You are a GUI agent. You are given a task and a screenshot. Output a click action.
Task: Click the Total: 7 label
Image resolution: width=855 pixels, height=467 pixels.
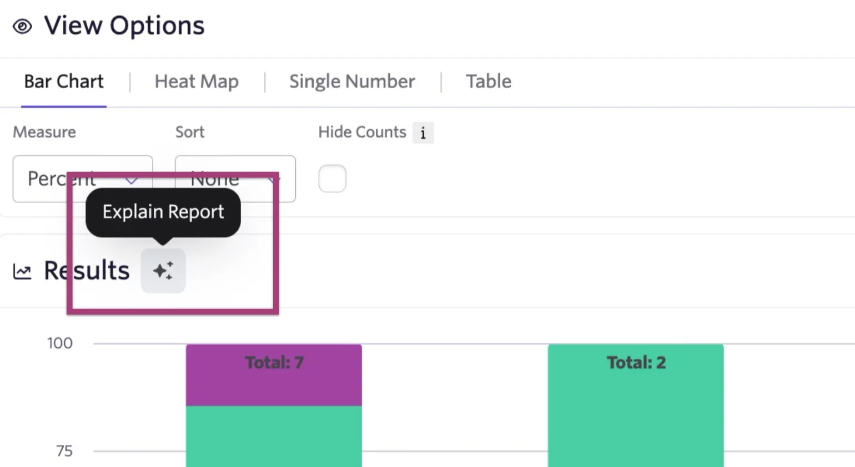coord(274,363)
